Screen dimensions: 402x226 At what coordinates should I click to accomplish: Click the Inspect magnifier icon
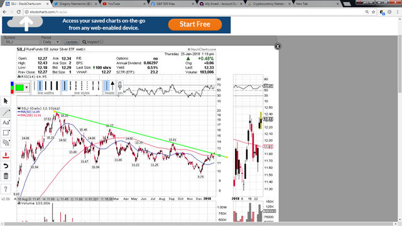click(84, 42)
